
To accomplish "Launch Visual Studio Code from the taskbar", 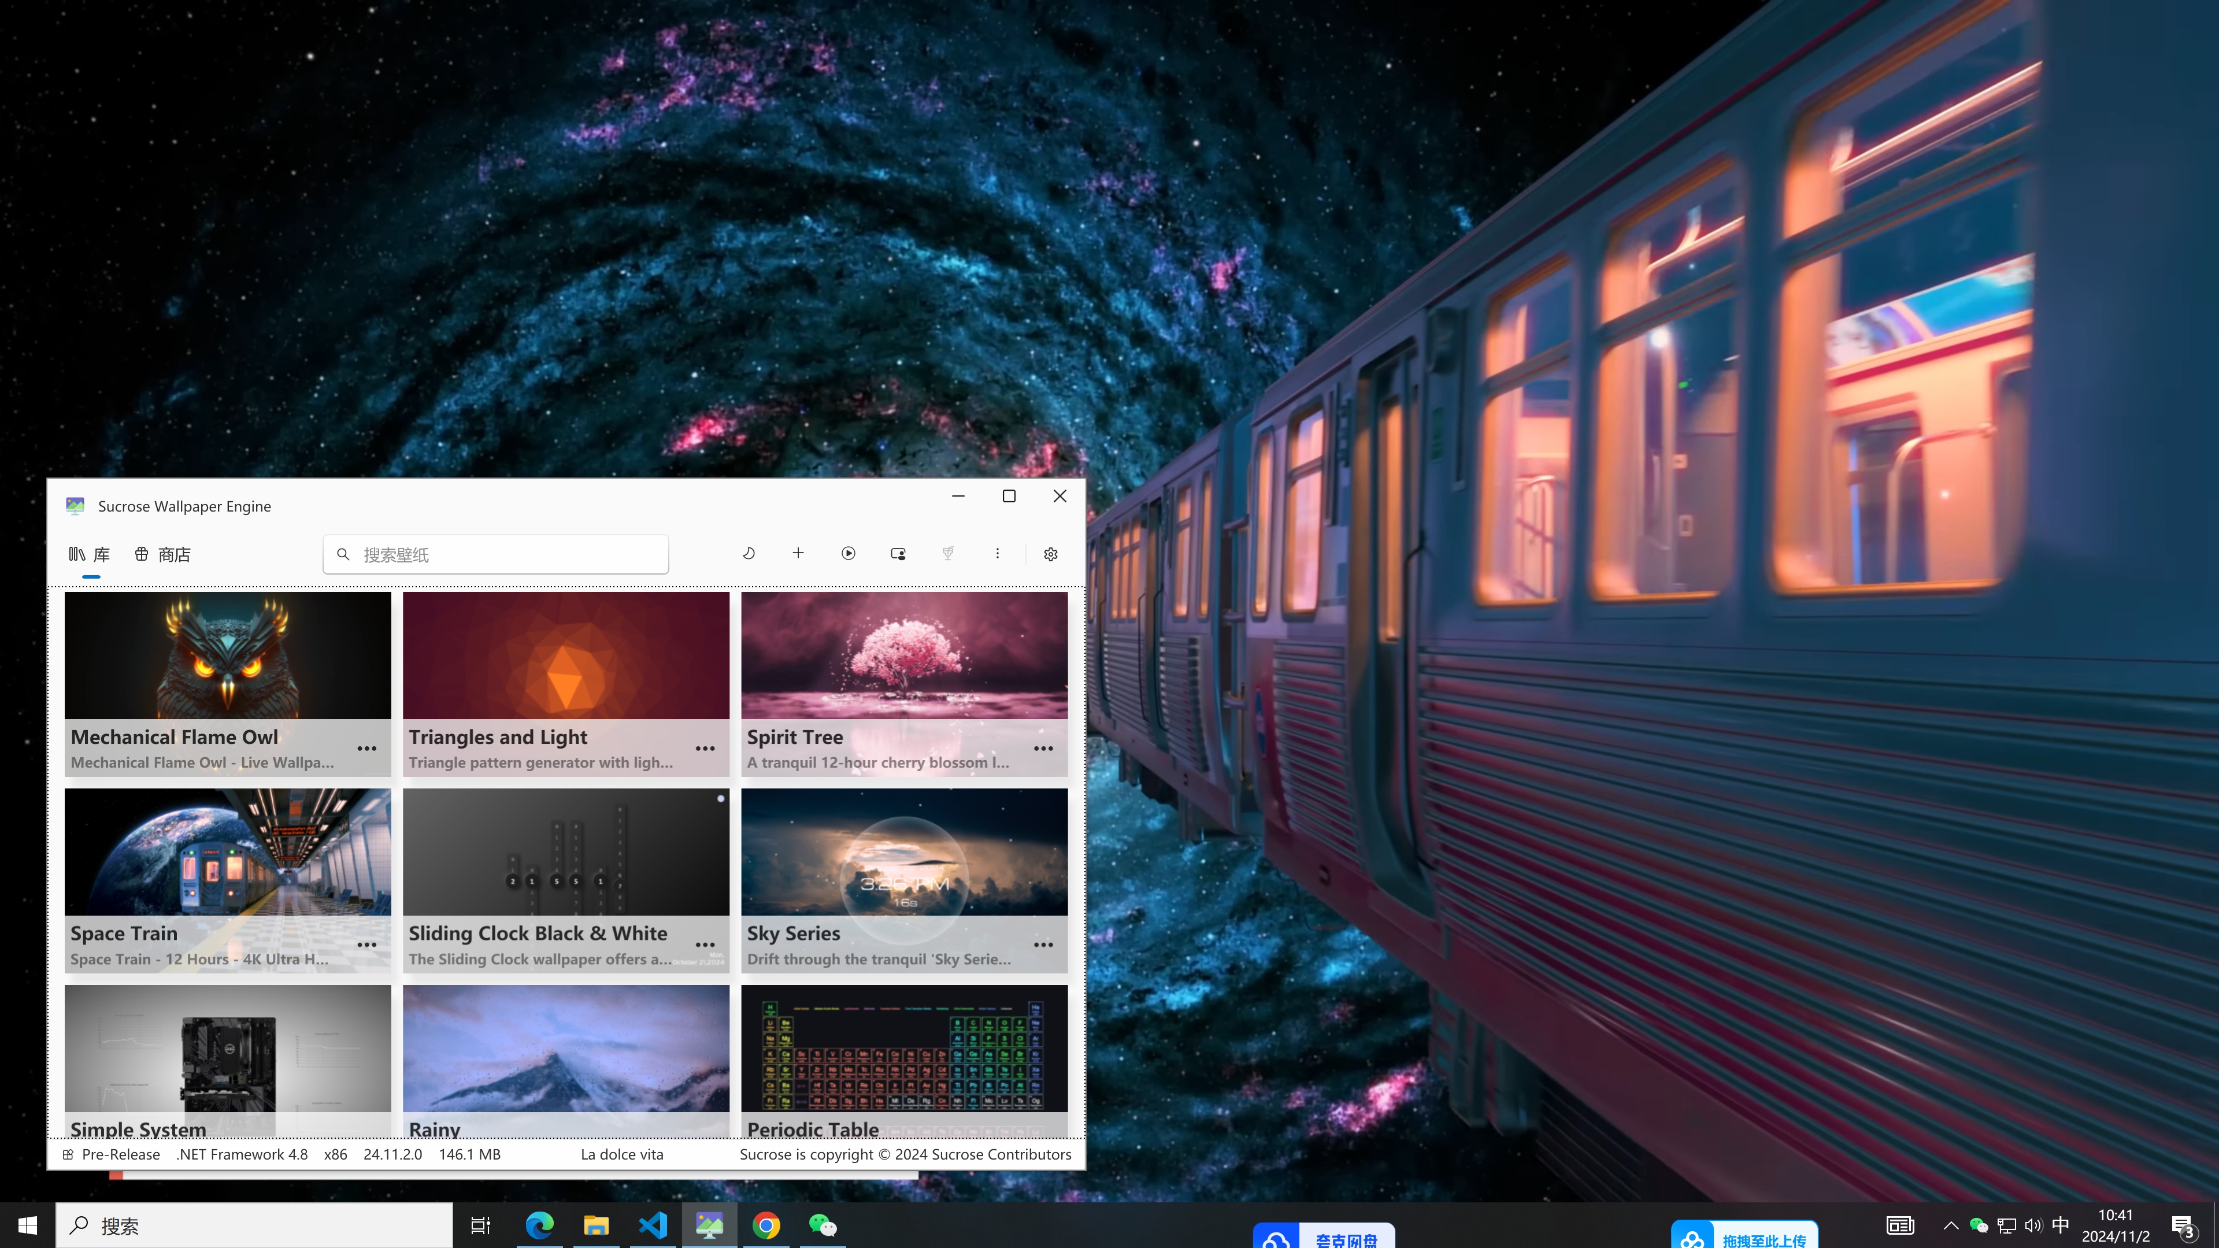I will coord(653,1225).
